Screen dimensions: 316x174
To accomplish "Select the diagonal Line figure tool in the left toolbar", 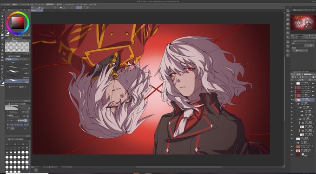I will point(2,63).
